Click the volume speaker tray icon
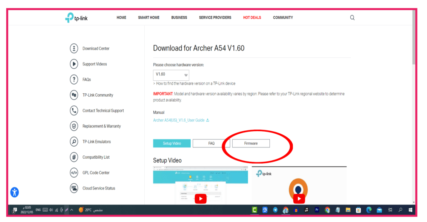The image size is (427, 222). click(x=51, y=210)
